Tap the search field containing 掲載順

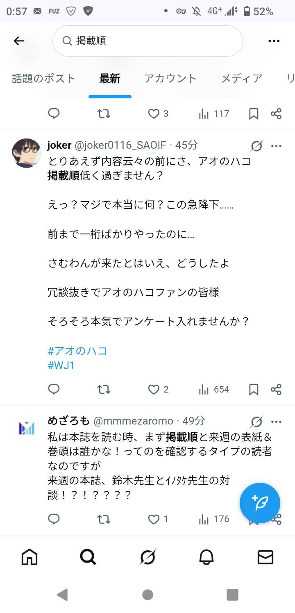click(x=147, y=41)
